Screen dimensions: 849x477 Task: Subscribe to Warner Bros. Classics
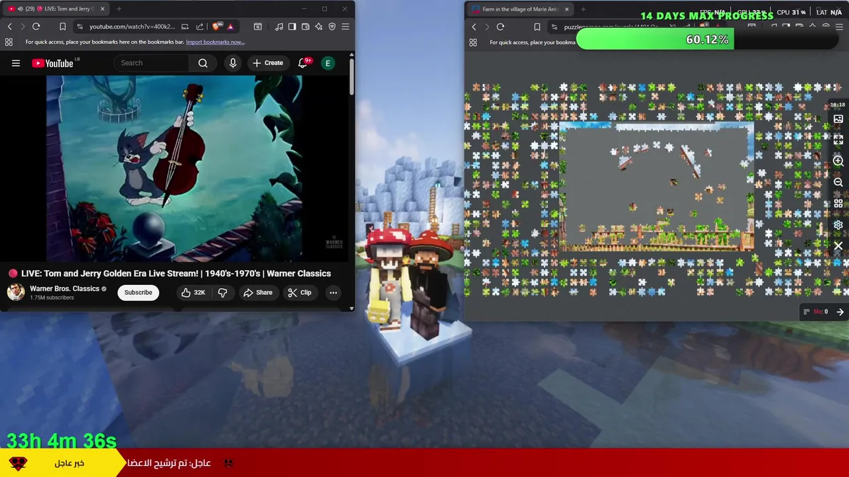138,292
